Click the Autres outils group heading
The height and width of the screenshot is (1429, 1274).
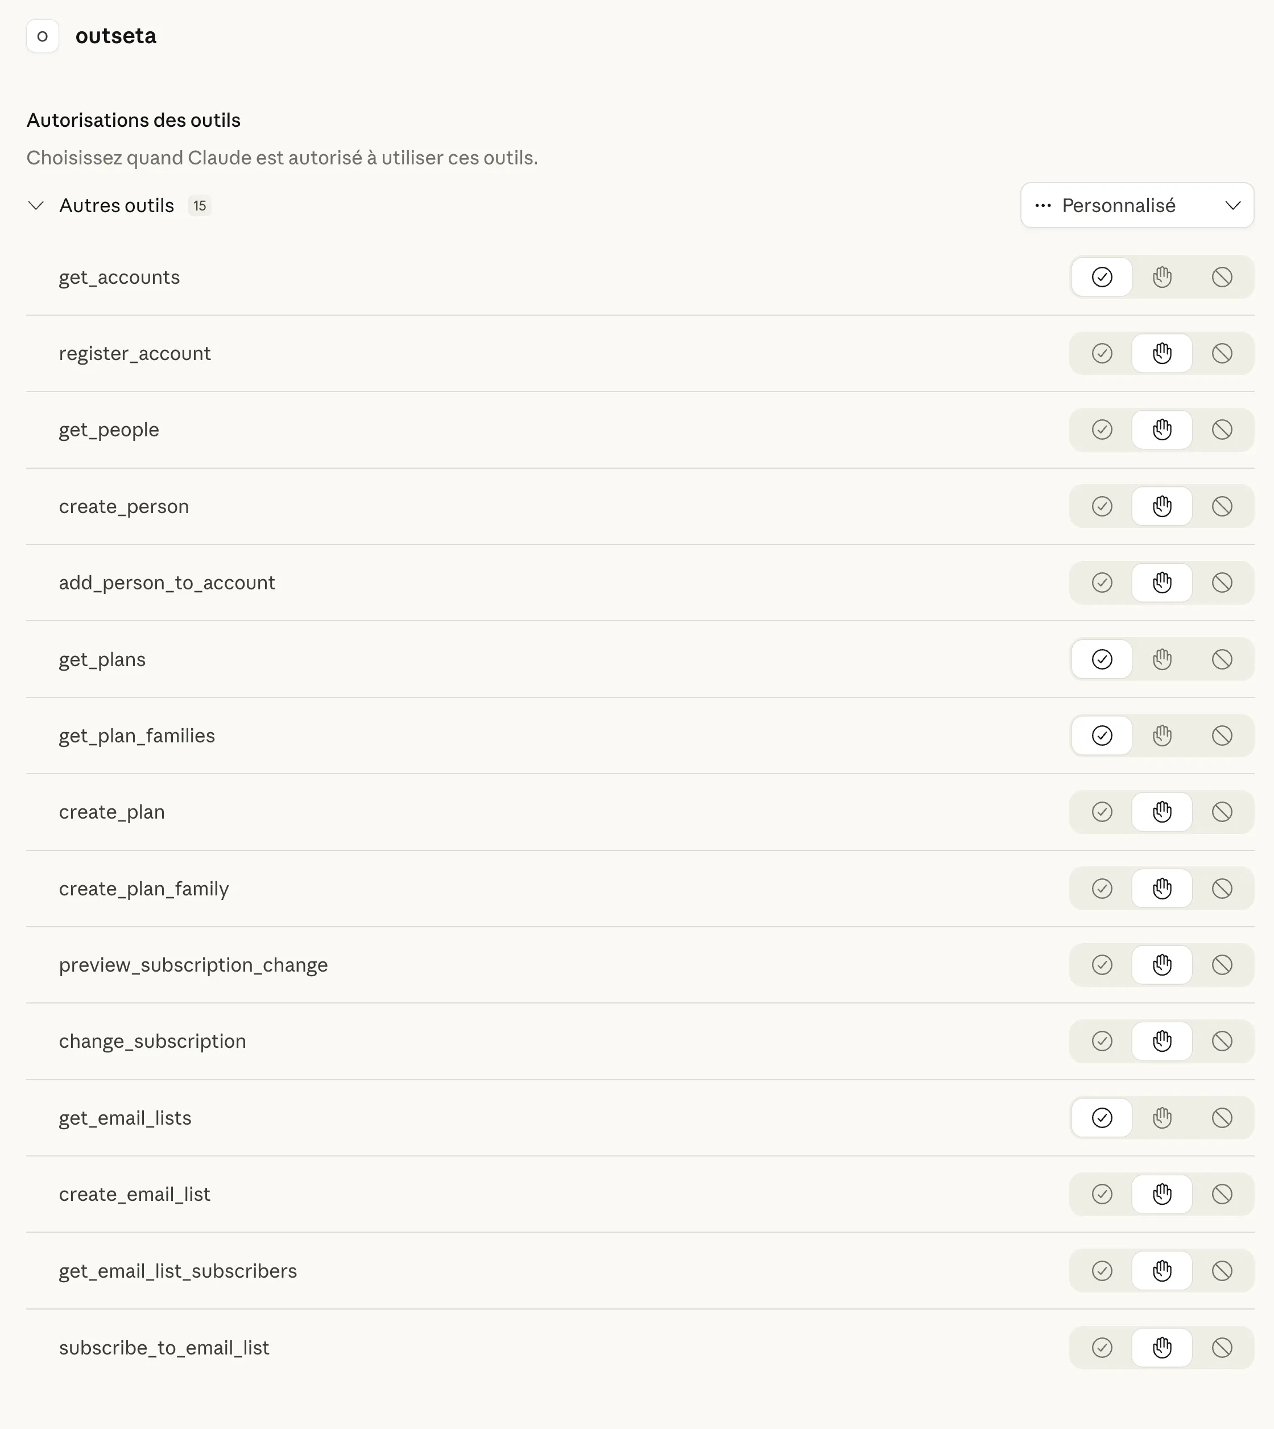(x=116, y=206)
